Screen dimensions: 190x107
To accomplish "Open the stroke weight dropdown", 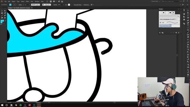I will [29, 5].
